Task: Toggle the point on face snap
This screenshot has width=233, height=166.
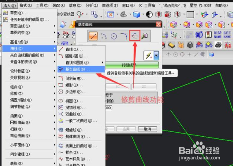Action: click(203, 55)
